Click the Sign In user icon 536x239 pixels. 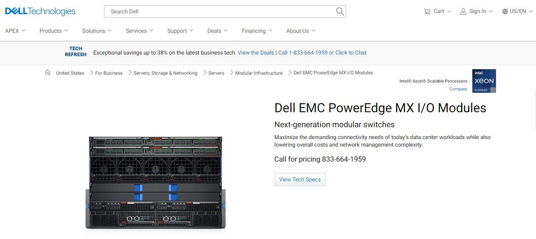(463, 11)
